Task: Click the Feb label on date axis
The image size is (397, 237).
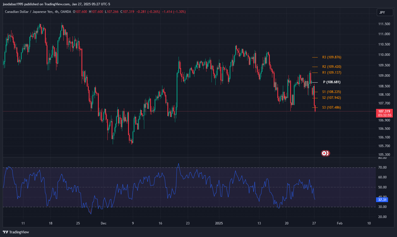Action: (x=340, y=223)
